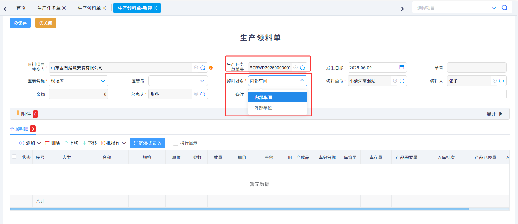The image size is (518, 224).
Task: Click the top-right search magnifier icon
Action: [504, 8]
